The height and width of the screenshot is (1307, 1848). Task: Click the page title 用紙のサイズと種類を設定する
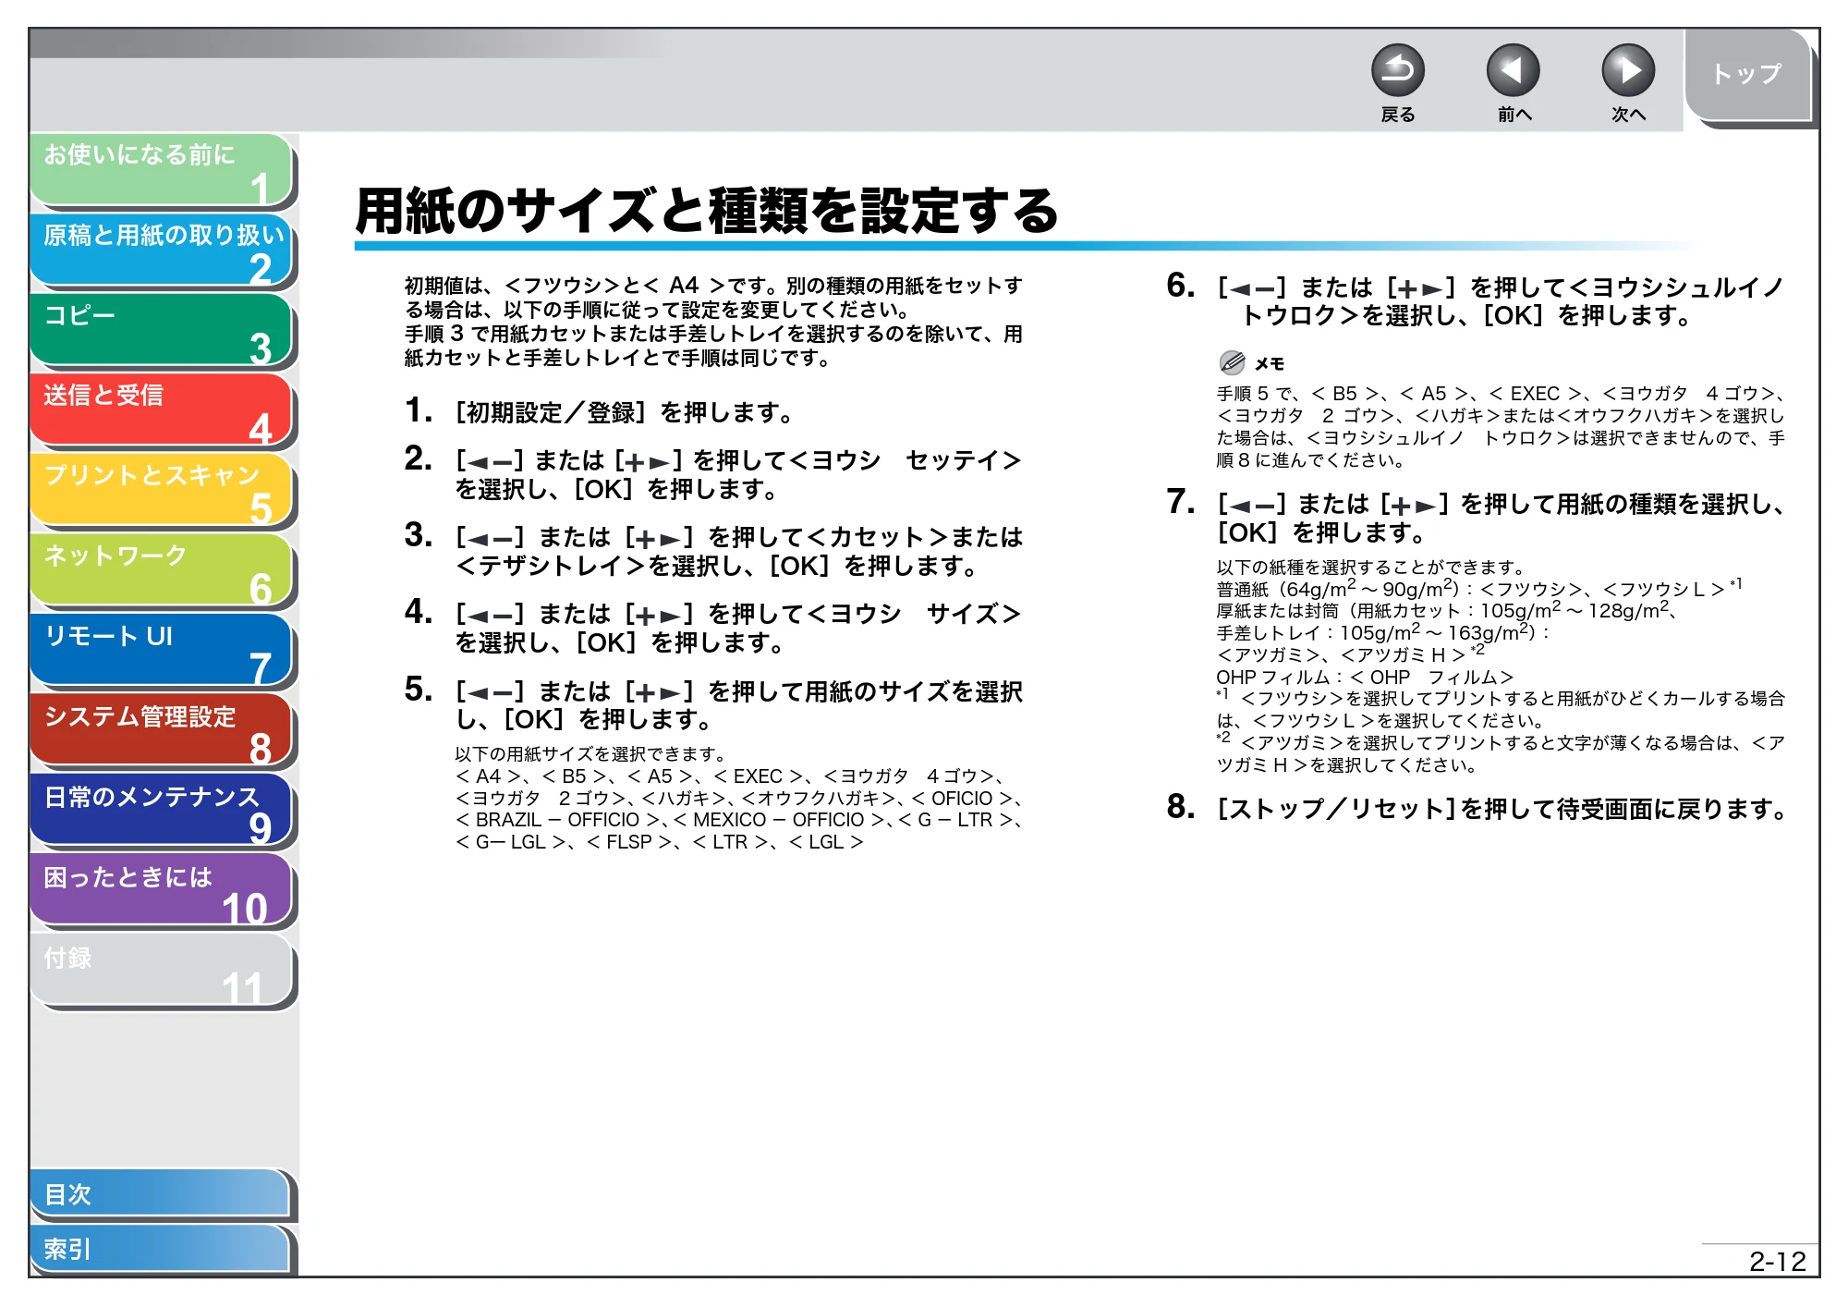[707, 211]
